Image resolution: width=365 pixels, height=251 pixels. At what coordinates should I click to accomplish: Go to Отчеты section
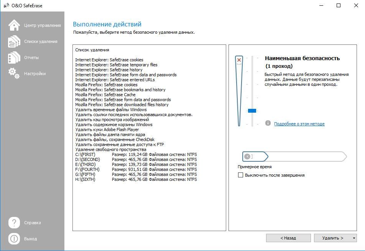[31, 57]
